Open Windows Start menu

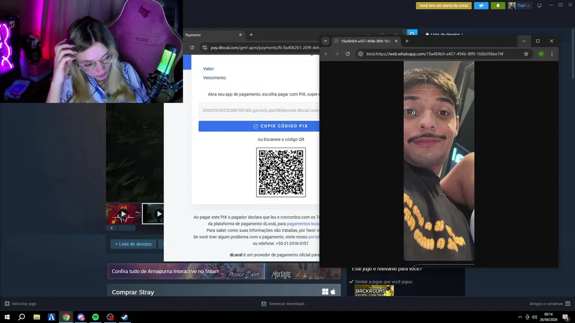click(7, 317)
